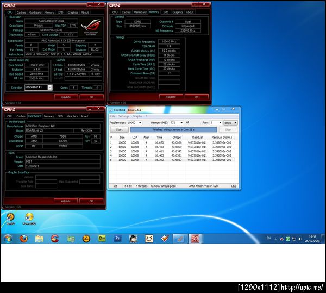Select LinX result row 1 with 16.670 time
Viewport: 326px width, 293px height.
pos(172,142)
